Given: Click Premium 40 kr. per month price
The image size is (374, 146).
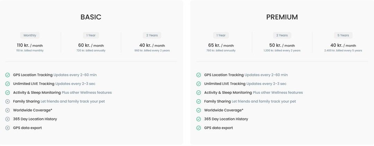Looking at the screenshot, I should 343,45.
